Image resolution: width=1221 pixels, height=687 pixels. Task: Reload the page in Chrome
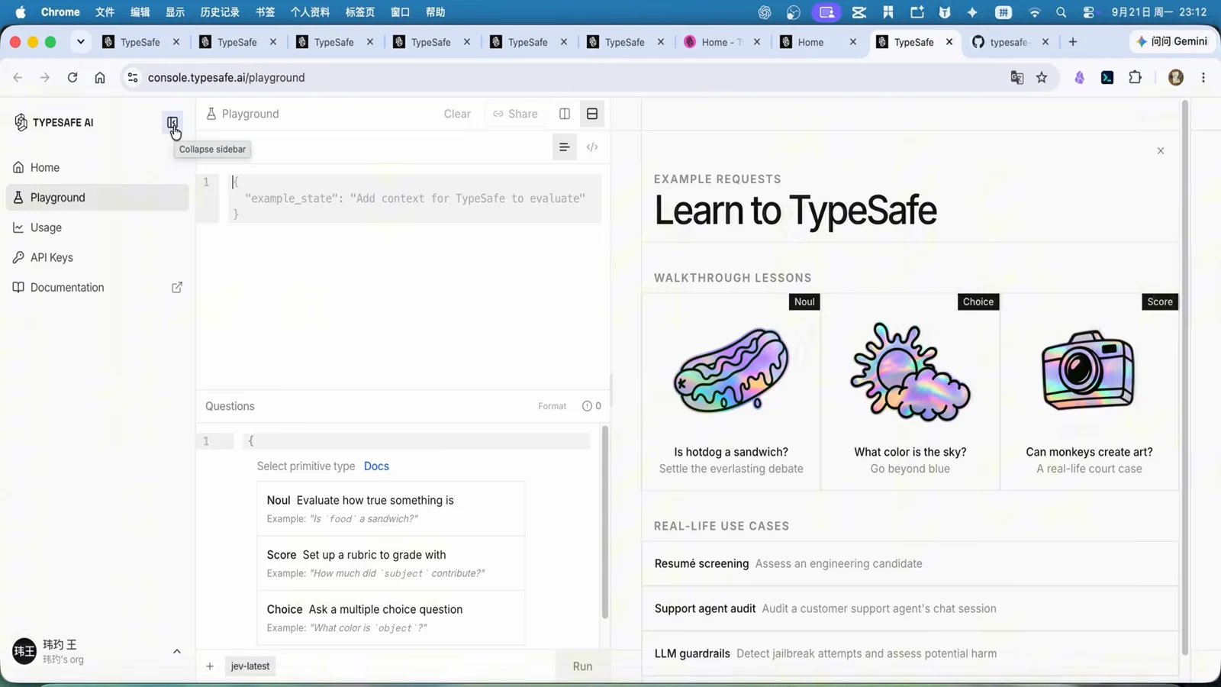click(x=72, y=78)
